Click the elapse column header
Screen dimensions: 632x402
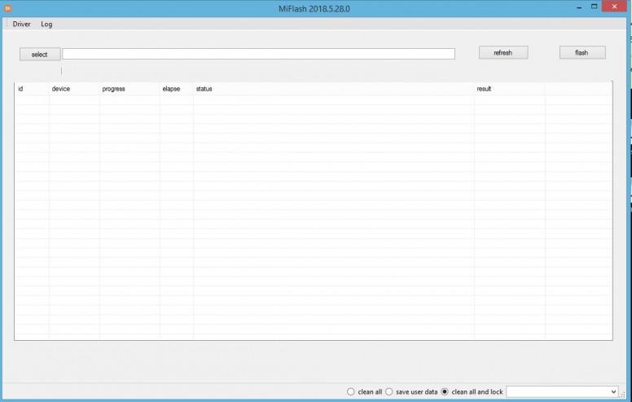171,89
